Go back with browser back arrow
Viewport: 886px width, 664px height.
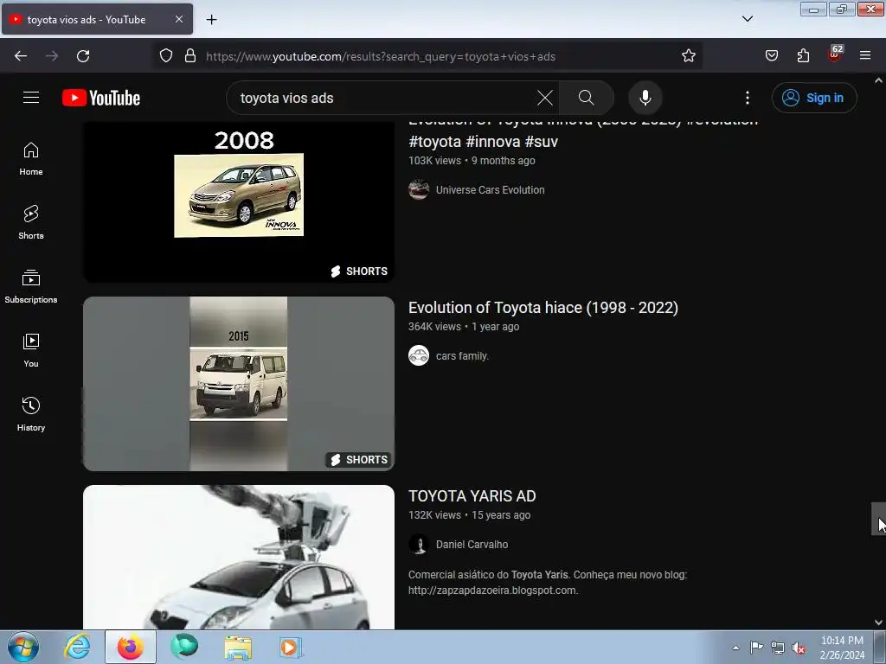[x=21, y=56]
